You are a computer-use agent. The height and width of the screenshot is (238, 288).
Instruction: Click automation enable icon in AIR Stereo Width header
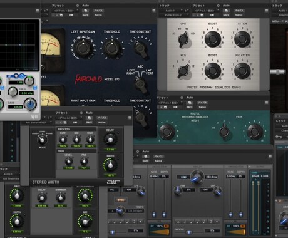tap(90, 118)
